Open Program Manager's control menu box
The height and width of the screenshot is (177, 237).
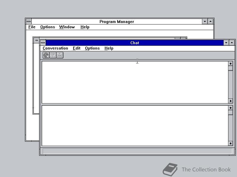(29, 22)
